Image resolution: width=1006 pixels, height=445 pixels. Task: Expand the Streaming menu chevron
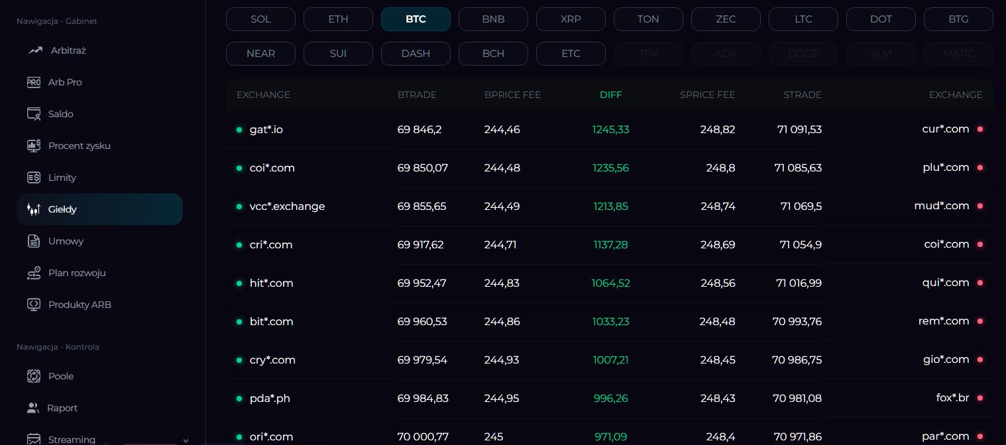pos(186,440)
